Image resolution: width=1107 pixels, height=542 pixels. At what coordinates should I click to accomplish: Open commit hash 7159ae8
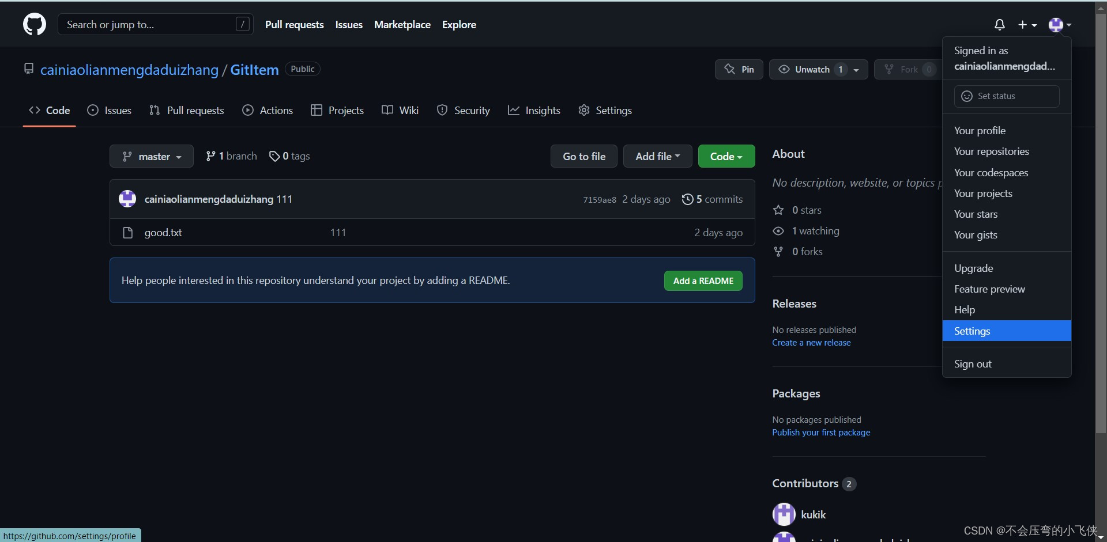(x=600, y=200)
